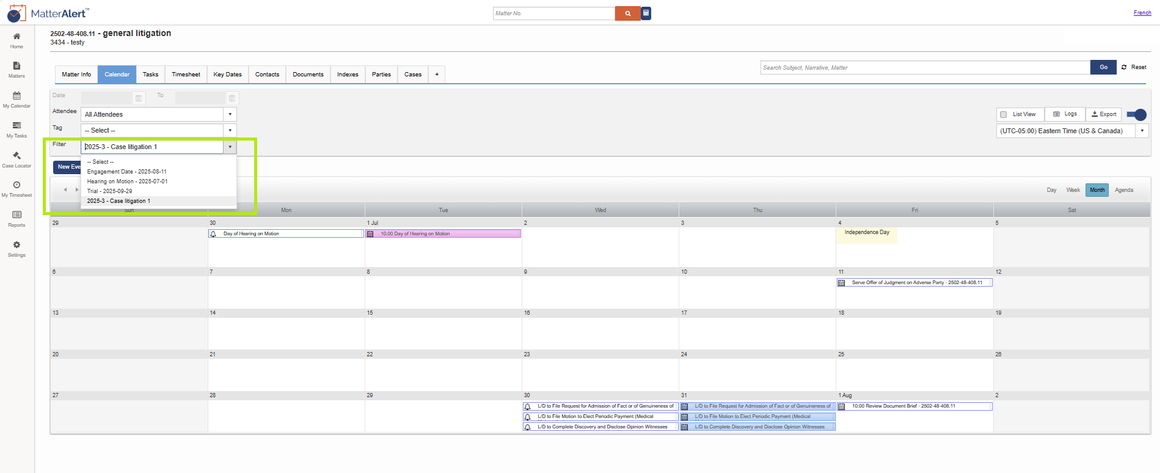The image size is (1160, 473).
Task: Click bell icon on June 30 Hearing event
Action: [213, 234]
